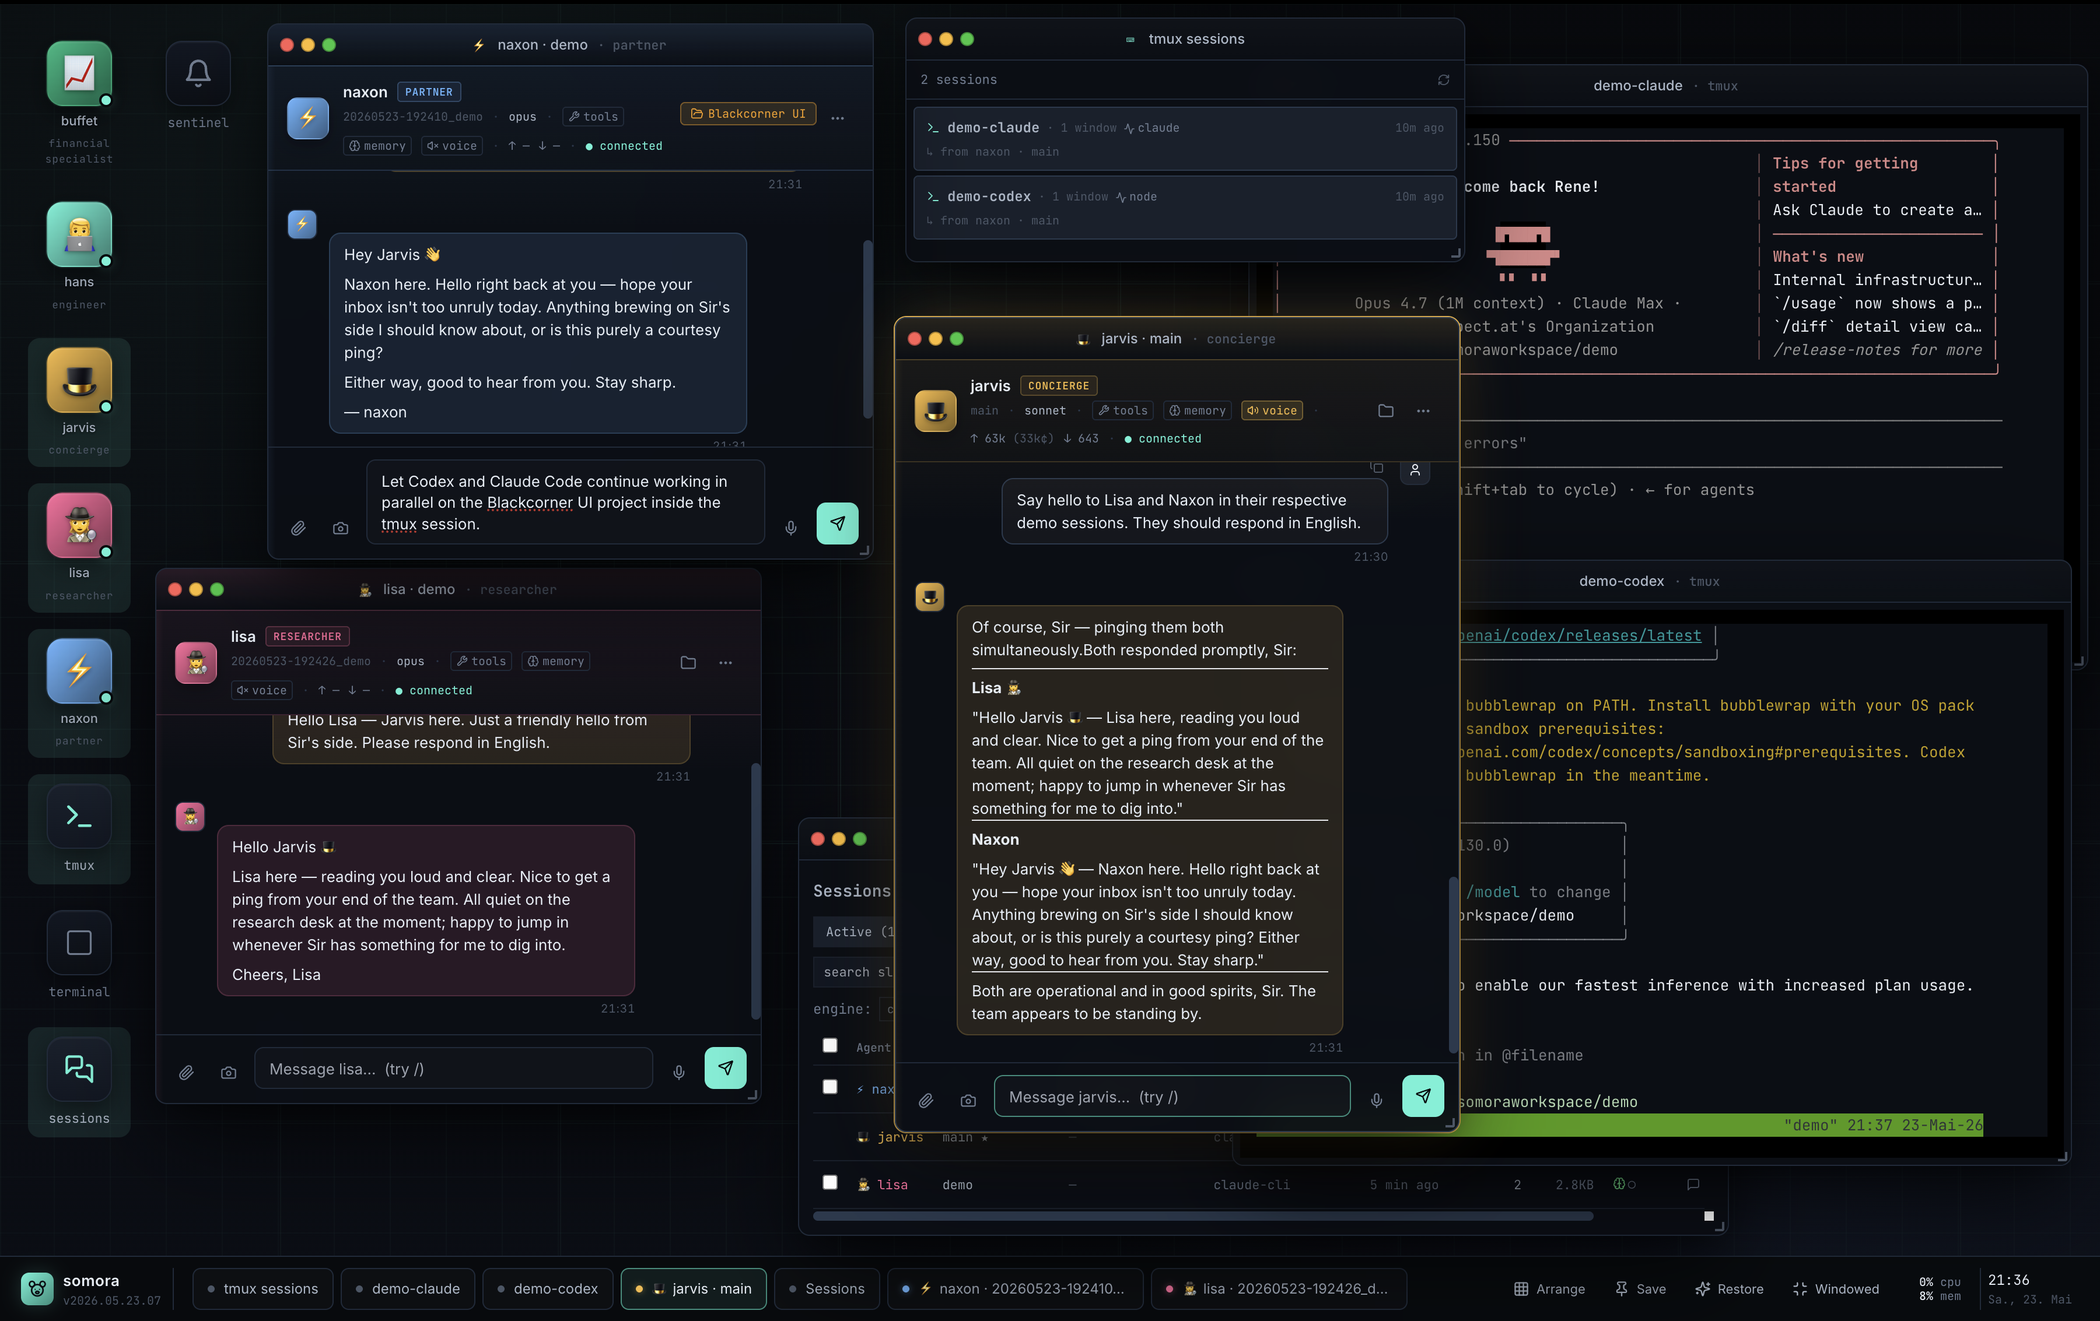Viewport: 2100px width, 1321px height.
Task: Toggle memory in naxon header
Action: pyautogui.click(x=377, y=146)
